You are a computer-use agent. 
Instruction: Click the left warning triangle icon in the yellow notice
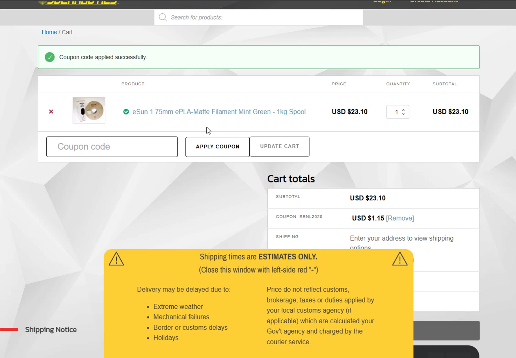(x=116, y=259)
